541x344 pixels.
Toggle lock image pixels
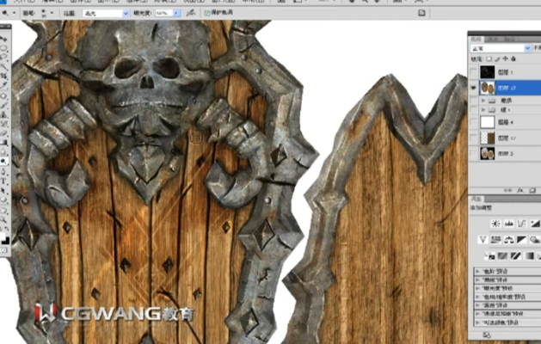pyautogui.click(x=497, y=59)
